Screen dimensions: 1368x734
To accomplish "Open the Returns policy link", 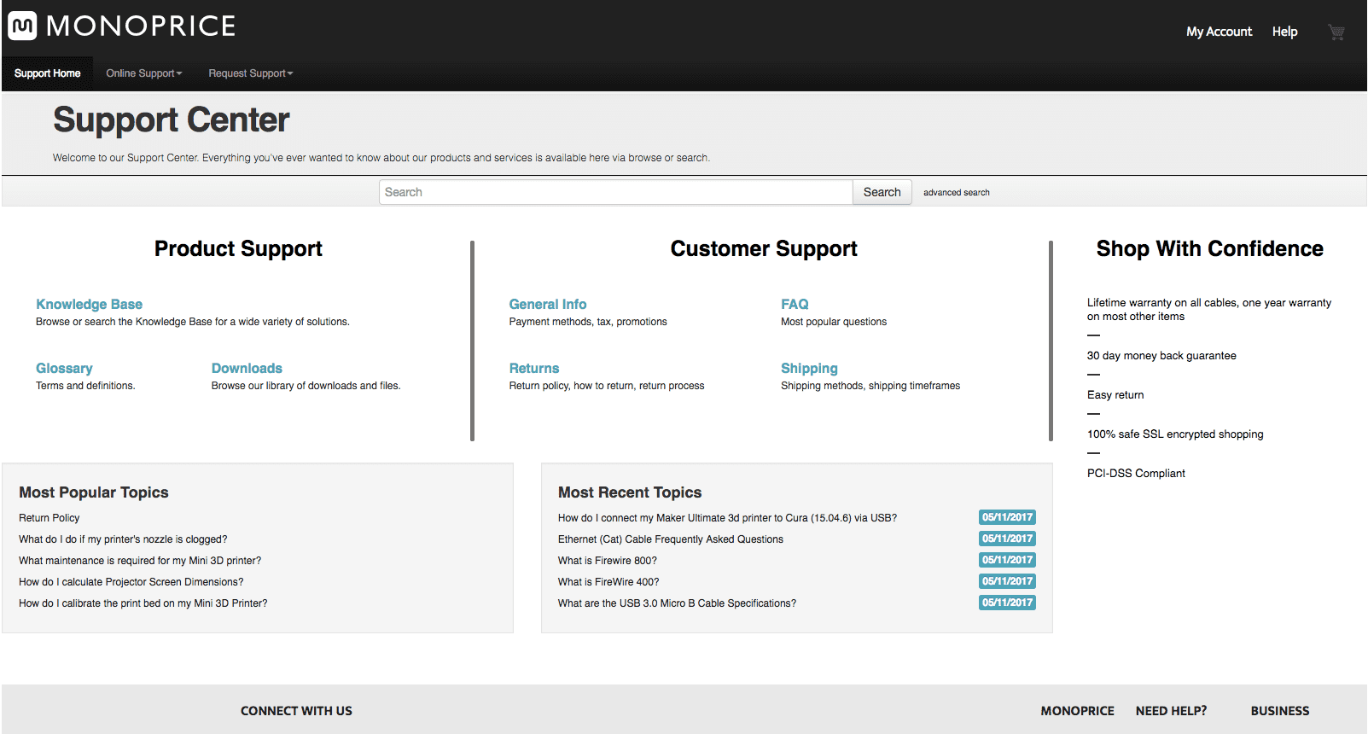I will [x=534, y=368].
